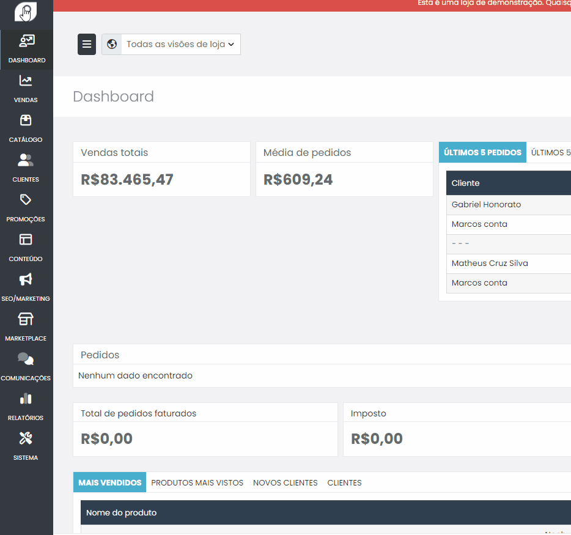The image size is (571, 535).
Task: Click the '- - -' customer order row
Action: click(509, 244)
